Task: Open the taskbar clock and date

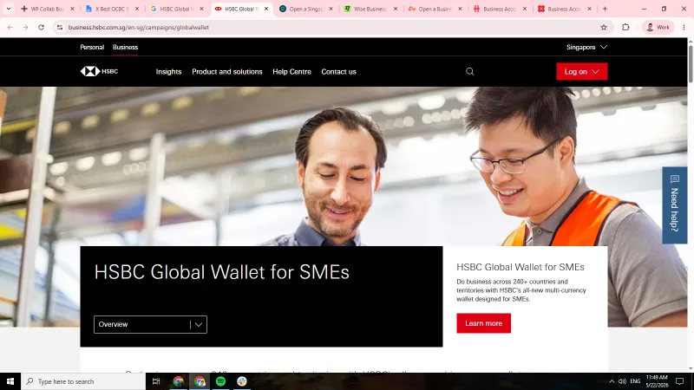Action: point(657,381)
